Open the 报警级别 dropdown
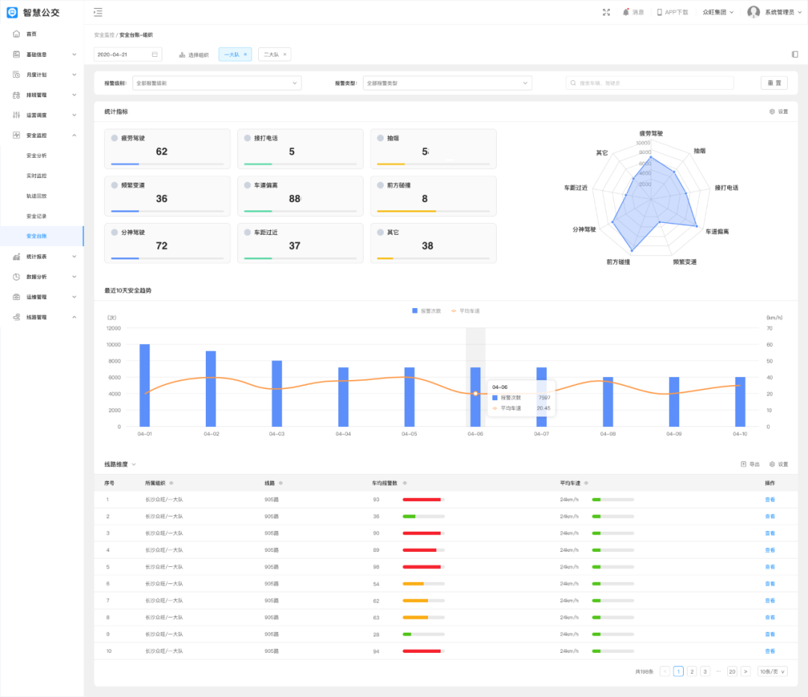Viewport: 808px width, 697px height. pyautogui.click(x=216, y=83)
